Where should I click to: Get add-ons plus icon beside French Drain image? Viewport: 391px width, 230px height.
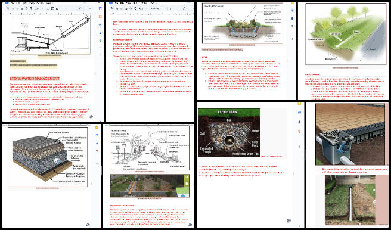(x=299, y=147)
